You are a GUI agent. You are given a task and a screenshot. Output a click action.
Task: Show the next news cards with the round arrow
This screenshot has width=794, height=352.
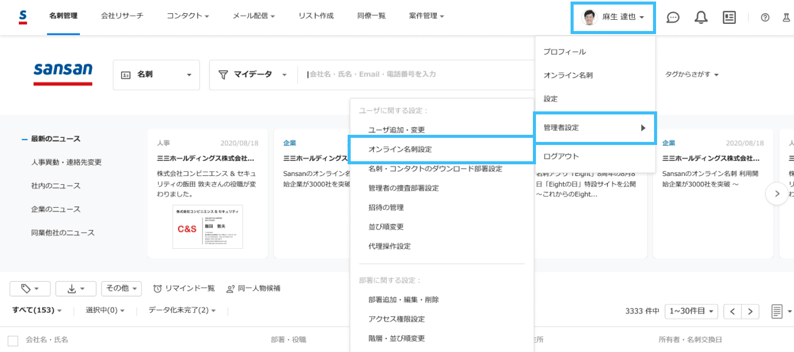click(777, 193)
